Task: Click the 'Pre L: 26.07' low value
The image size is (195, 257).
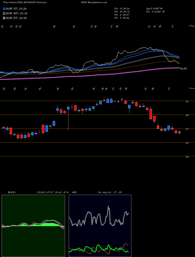Action: coord(122,15)
